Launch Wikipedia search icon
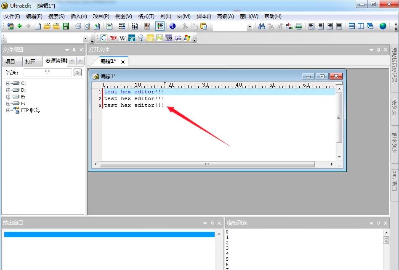This screenshot has width=399, height=270. [x=122, y=38]
